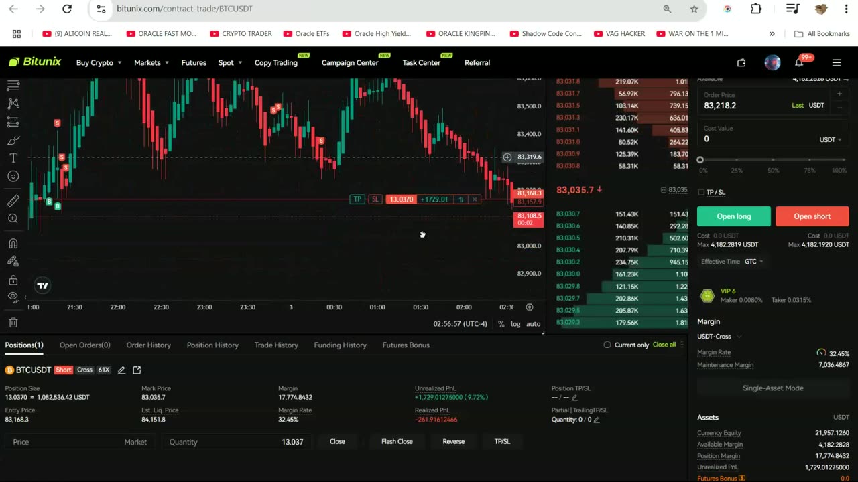Select the Fibonacci retracement drawing tool
Screen dimensions: 858x482
13,85
